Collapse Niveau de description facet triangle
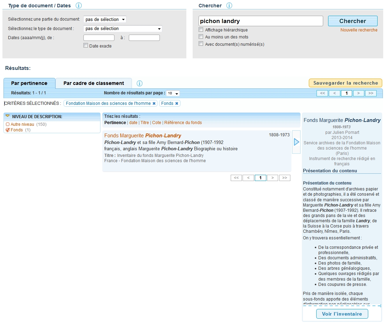Viewport: 386px width, 325px height. coord(8,116)
